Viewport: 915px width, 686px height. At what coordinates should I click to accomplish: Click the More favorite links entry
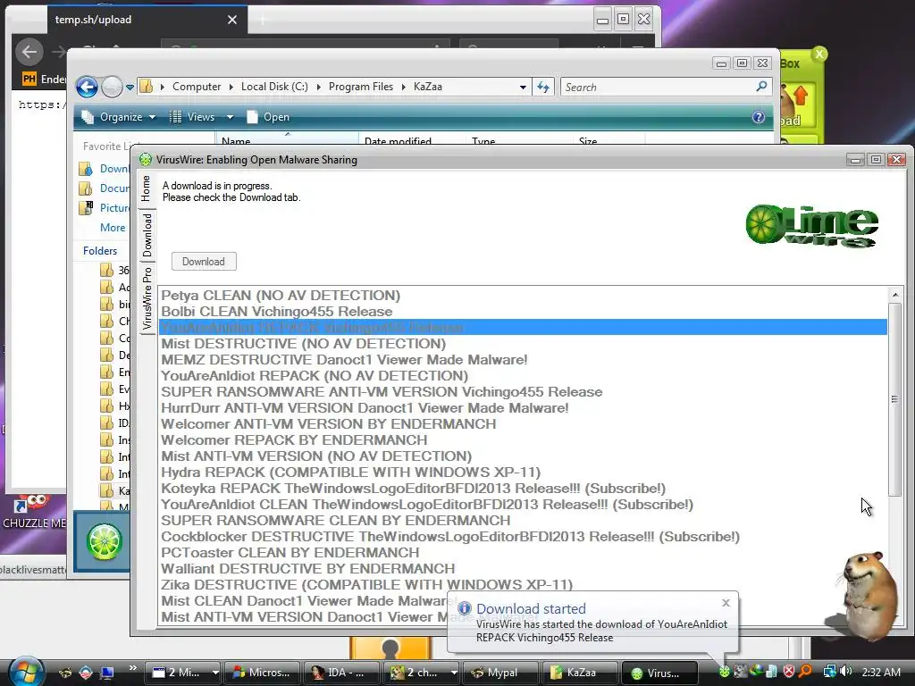pos(112,228)
